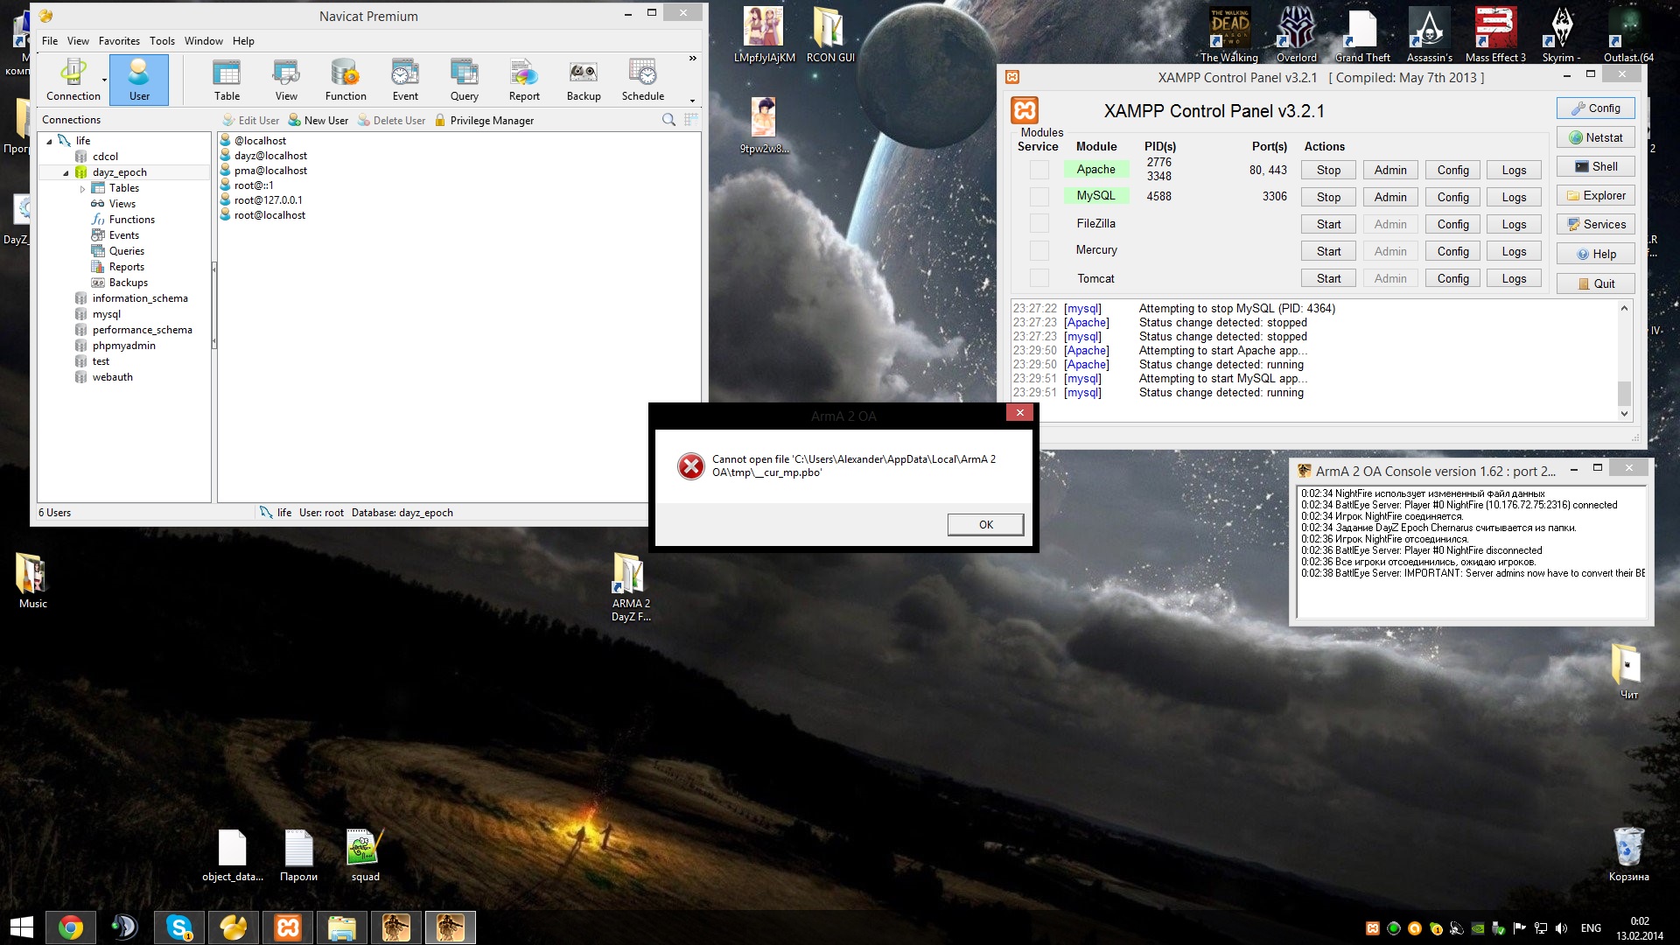The width and height of the screenshot is (1680, 945).
Task: Launch XAMPP Shell button
Action: (x=1595, y=166)
